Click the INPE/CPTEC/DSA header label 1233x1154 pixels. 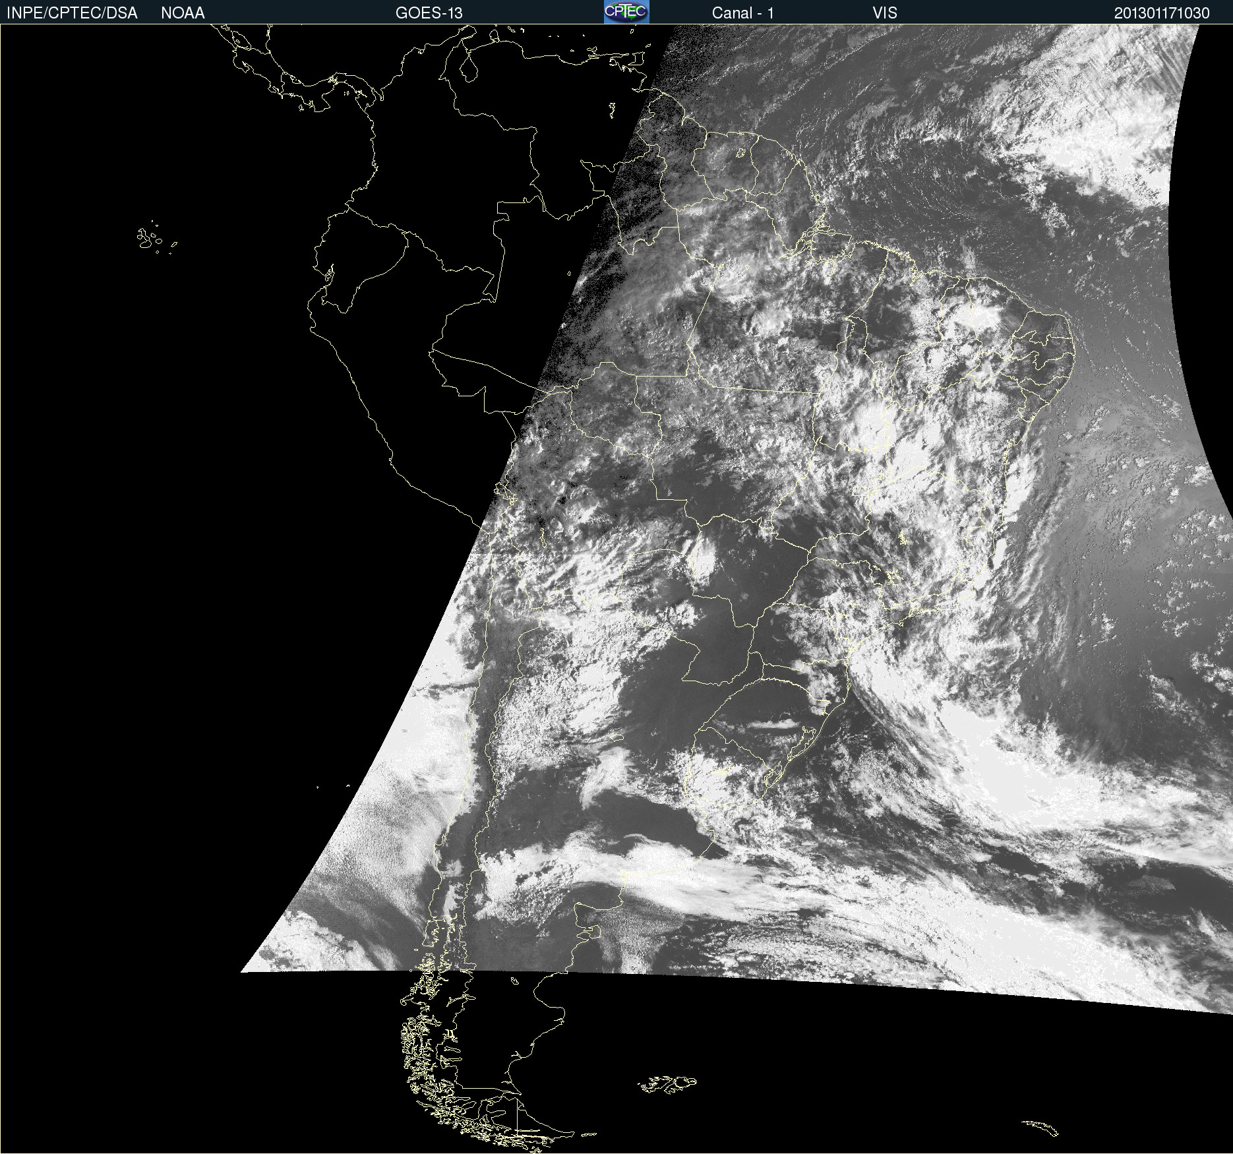(x=72, y=13)
